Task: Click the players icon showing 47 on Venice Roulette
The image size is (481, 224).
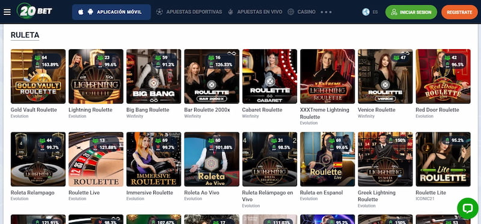Action: coord(397,57)
